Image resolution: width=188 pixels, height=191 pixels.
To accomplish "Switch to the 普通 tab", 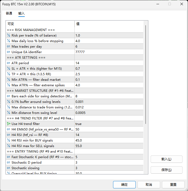I will coord(9,13).
